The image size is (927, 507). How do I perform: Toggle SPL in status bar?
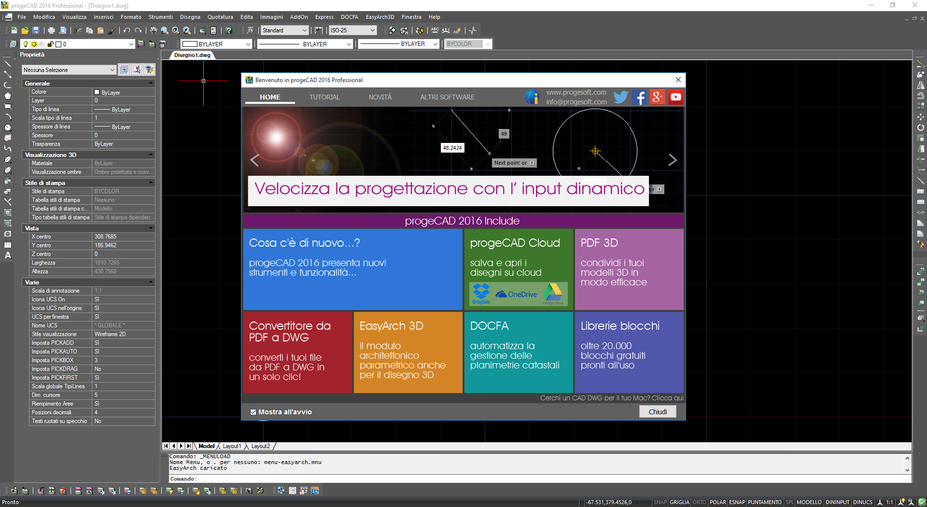[789, 502]
